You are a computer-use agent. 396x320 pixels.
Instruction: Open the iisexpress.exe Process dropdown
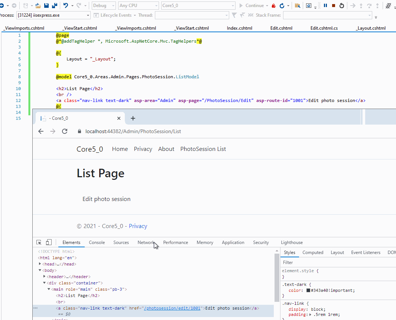53,15
